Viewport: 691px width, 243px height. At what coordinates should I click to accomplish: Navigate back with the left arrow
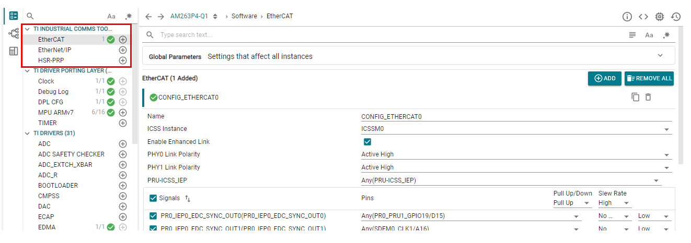148,17
